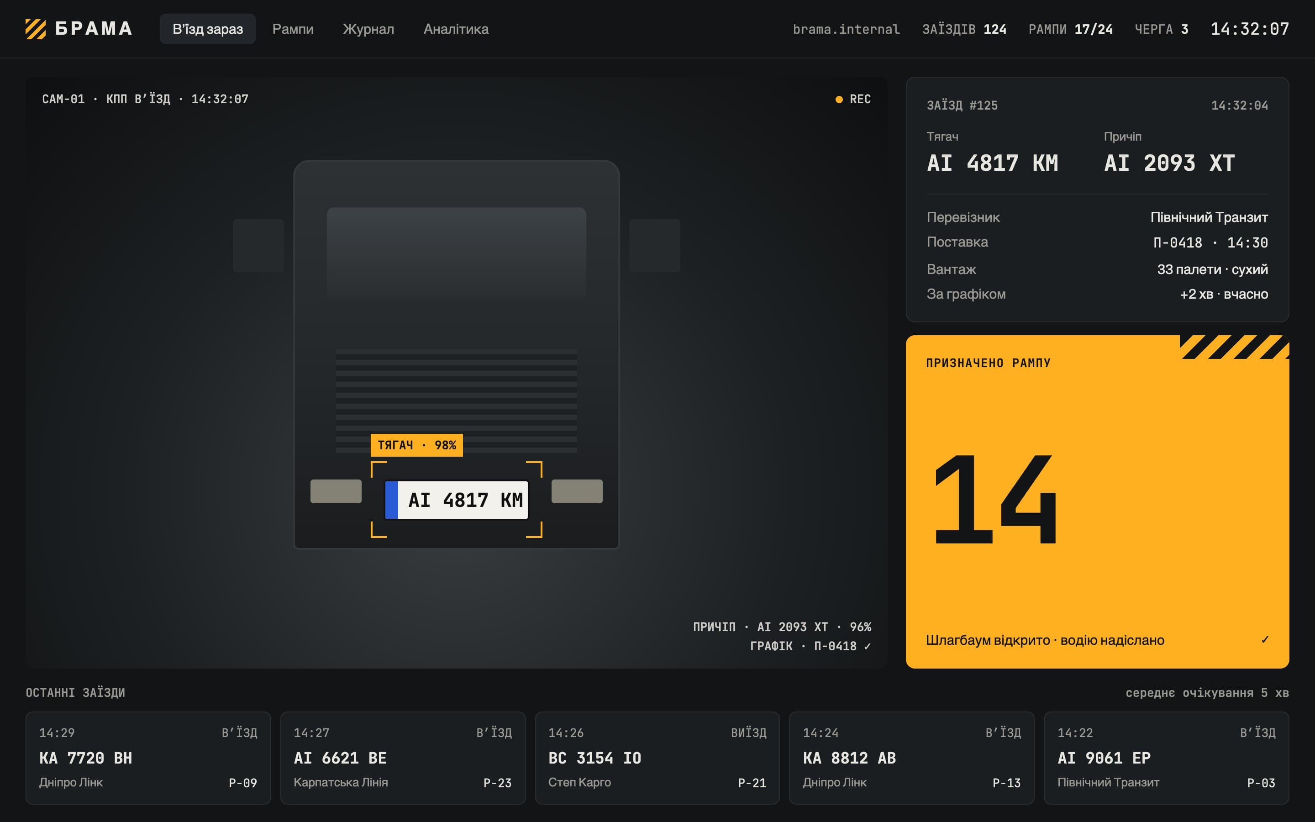Open the В'їзд зараз tab

208,29
